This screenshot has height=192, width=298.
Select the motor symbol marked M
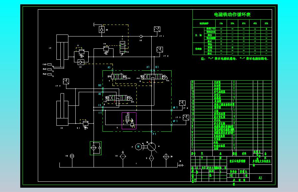point(138,147)
